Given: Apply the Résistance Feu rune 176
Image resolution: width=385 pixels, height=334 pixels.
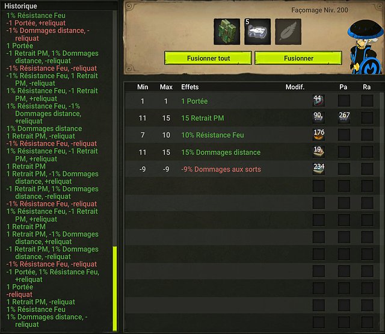Looking at the screenshot, I should [319, 135].
